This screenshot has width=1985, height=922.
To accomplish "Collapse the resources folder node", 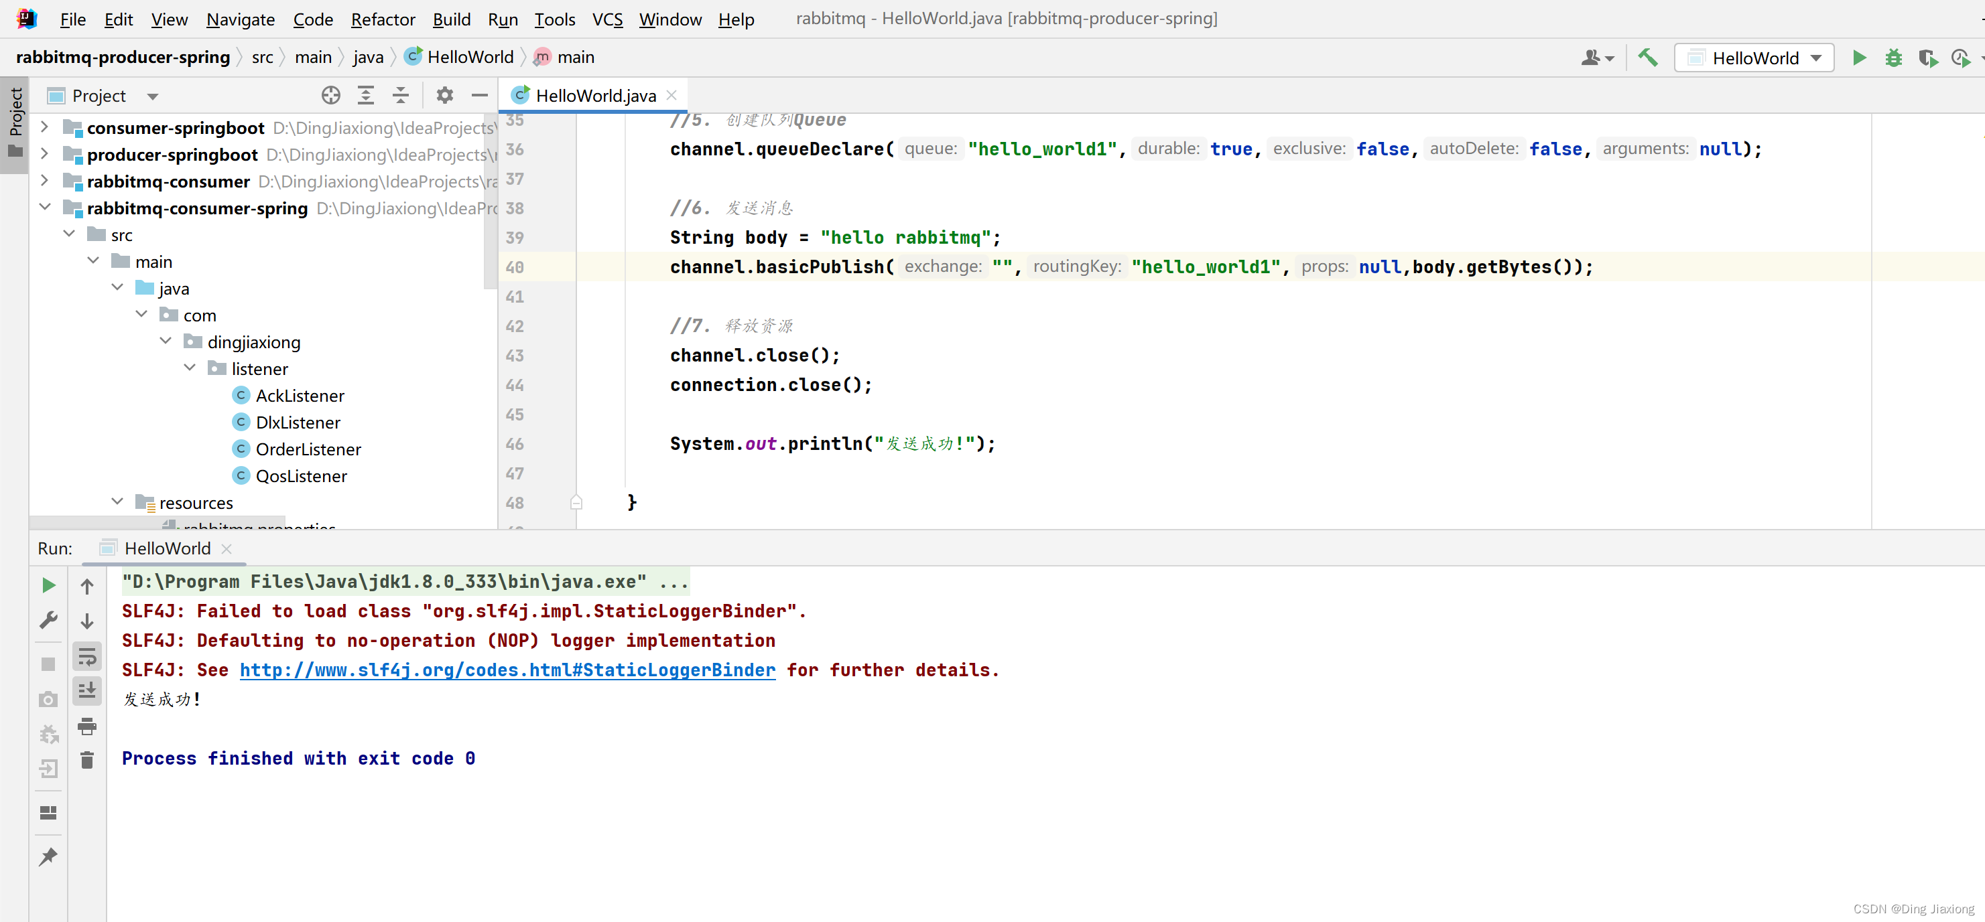I will click(117, 502).
